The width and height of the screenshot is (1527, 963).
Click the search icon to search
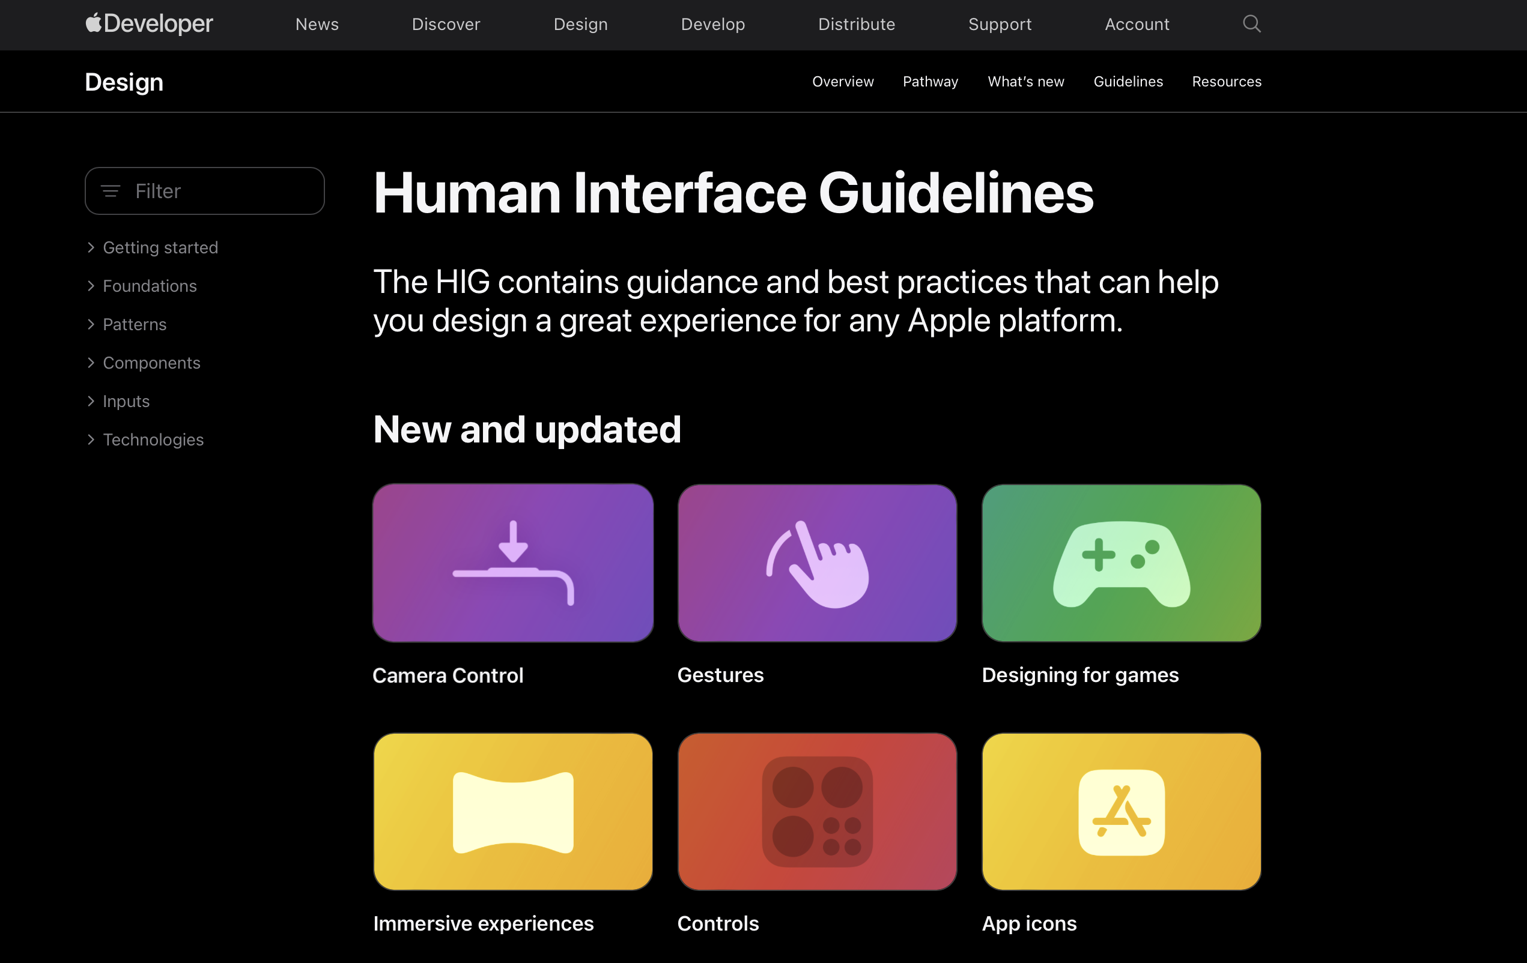click(1251, 25)
